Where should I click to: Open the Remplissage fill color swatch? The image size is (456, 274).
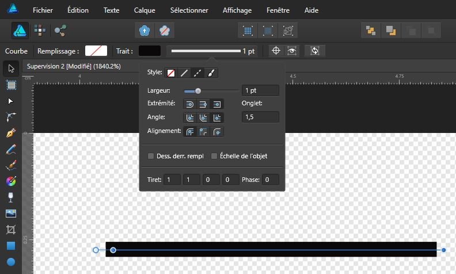(x=96, y=51)
